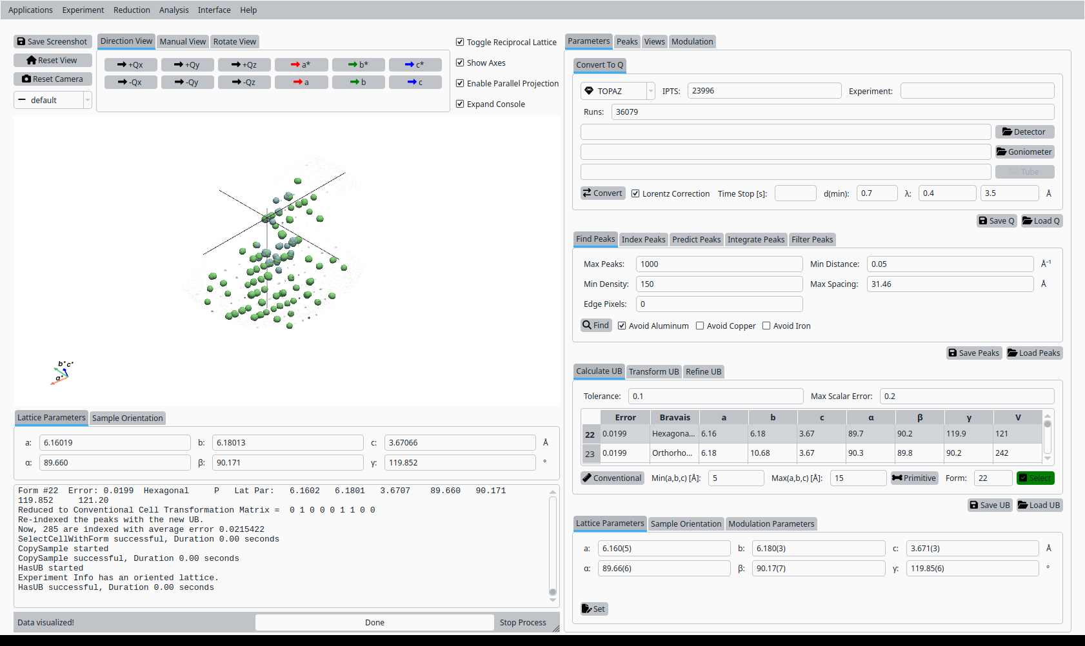Open the default colormap dropdown
This screenshot has height=646, width=1085.
tap(53, 101)
